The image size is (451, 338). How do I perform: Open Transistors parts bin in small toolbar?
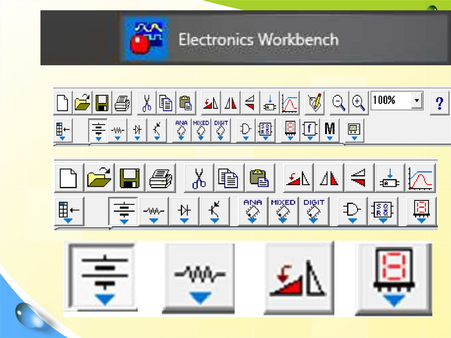point(157,130)
